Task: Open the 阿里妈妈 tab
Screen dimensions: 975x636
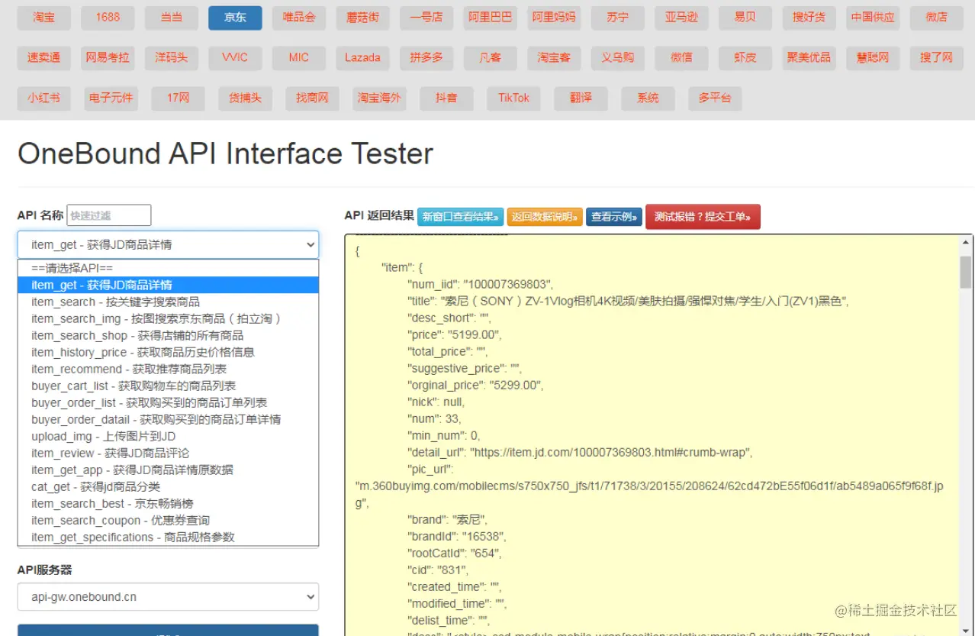Action: (554, 18)
